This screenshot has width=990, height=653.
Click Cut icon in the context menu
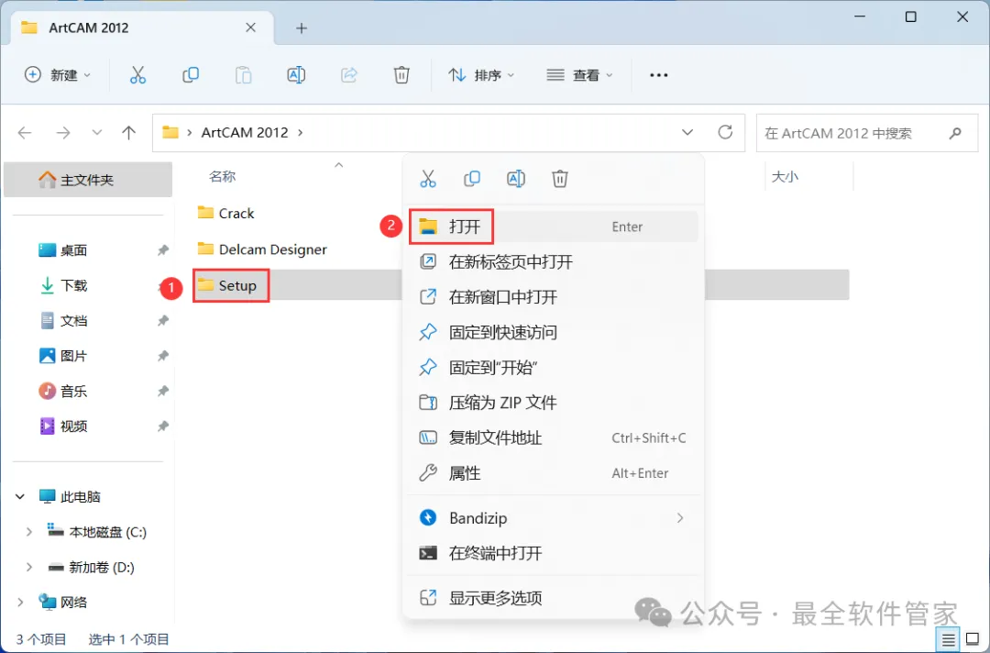(x=428, y=180)
